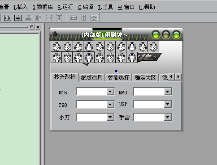Show more tabs using the right tab arrow
The image size is (217, 165).
178,77
